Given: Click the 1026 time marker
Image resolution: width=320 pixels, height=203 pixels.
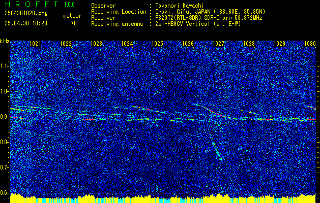Looking at the screenshot, I should (188, 44).
